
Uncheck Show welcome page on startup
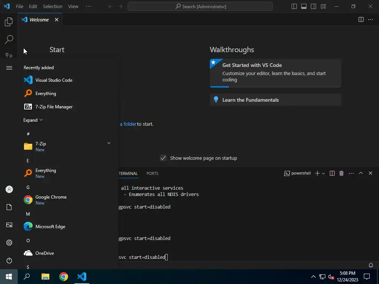point(163,158)
